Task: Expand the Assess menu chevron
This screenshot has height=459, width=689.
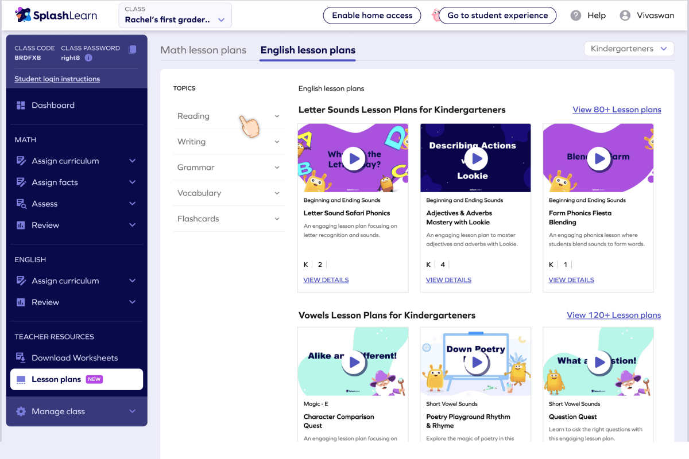Action: (x=133, y=204)
